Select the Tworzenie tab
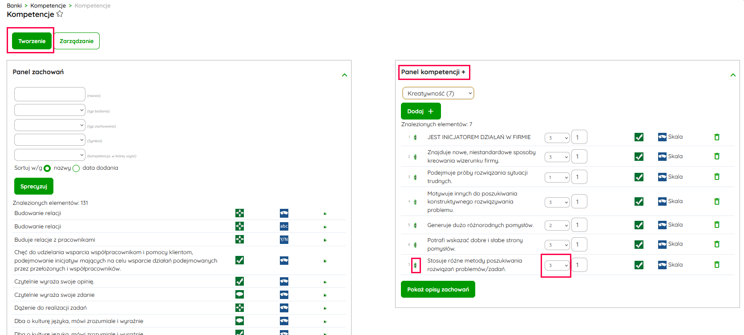744x335 pixels. coord(32,41)
